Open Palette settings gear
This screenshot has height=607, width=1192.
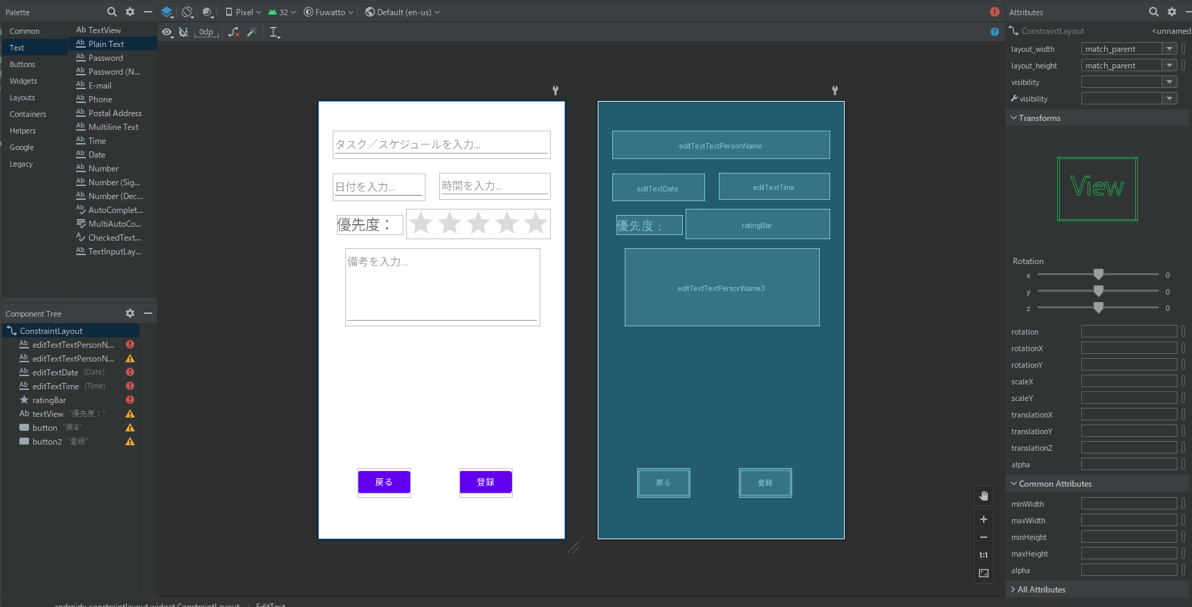130,12
